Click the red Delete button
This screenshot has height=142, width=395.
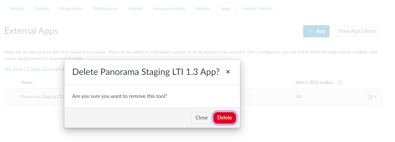click(225, 118)
